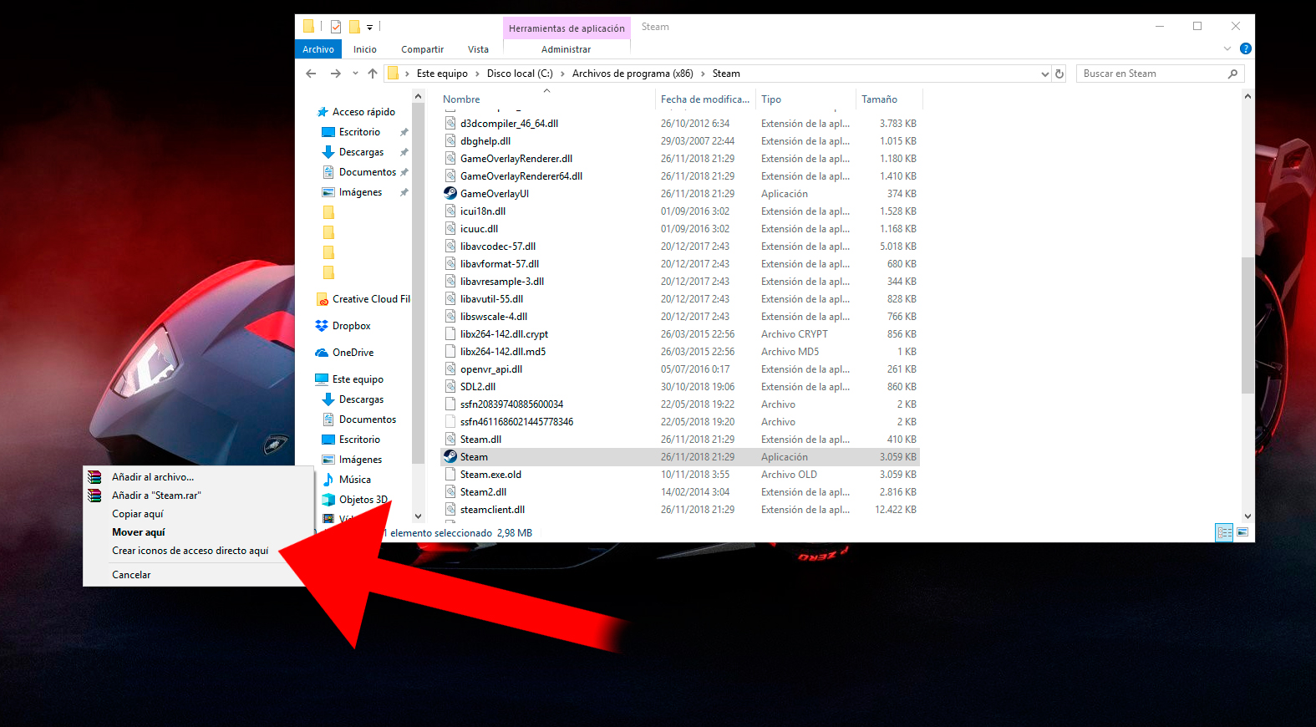This screenshot has height=727, width=1316.
Task: Switch to details view icon in status bar
Action: [1224, 532]
